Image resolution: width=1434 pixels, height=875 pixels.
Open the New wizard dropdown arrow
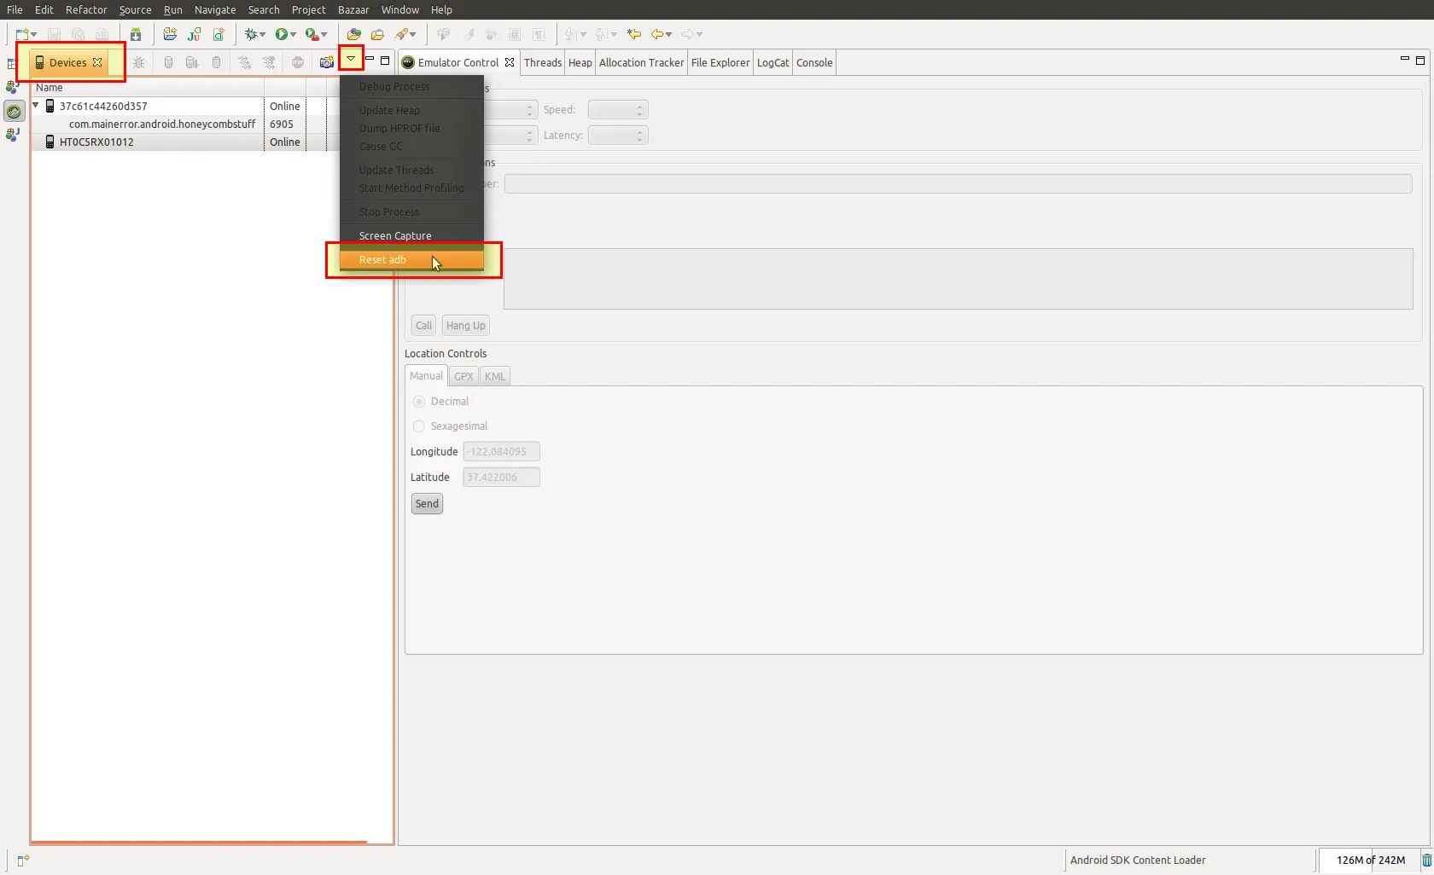(x=34, y=35)
